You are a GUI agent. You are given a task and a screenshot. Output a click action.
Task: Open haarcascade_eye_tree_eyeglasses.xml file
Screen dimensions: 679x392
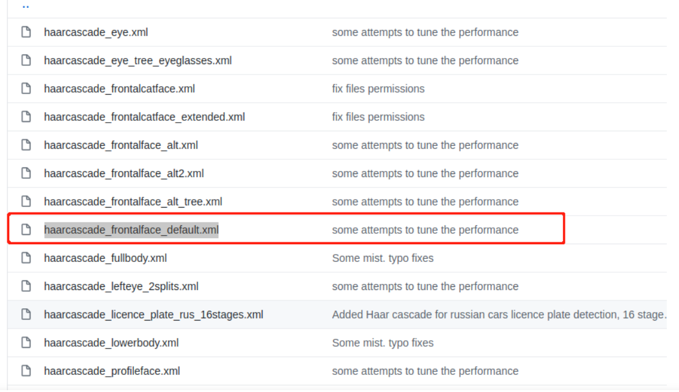click(138, 60)
